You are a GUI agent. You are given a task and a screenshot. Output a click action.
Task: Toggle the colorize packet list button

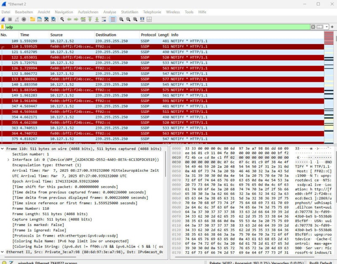tap(113, 19)
